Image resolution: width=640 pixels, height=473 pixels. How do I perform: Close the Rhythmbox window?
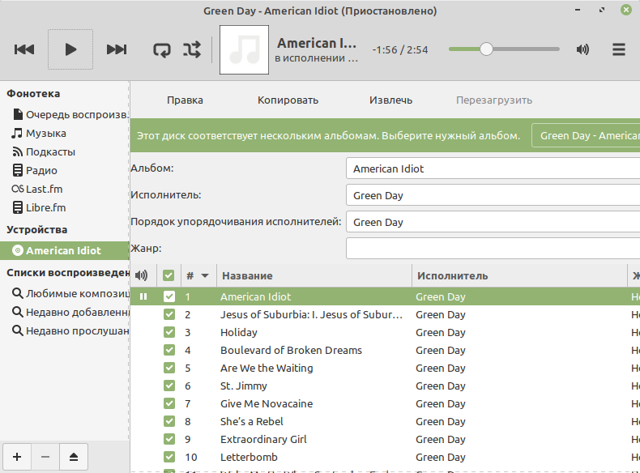click(625, 10)
